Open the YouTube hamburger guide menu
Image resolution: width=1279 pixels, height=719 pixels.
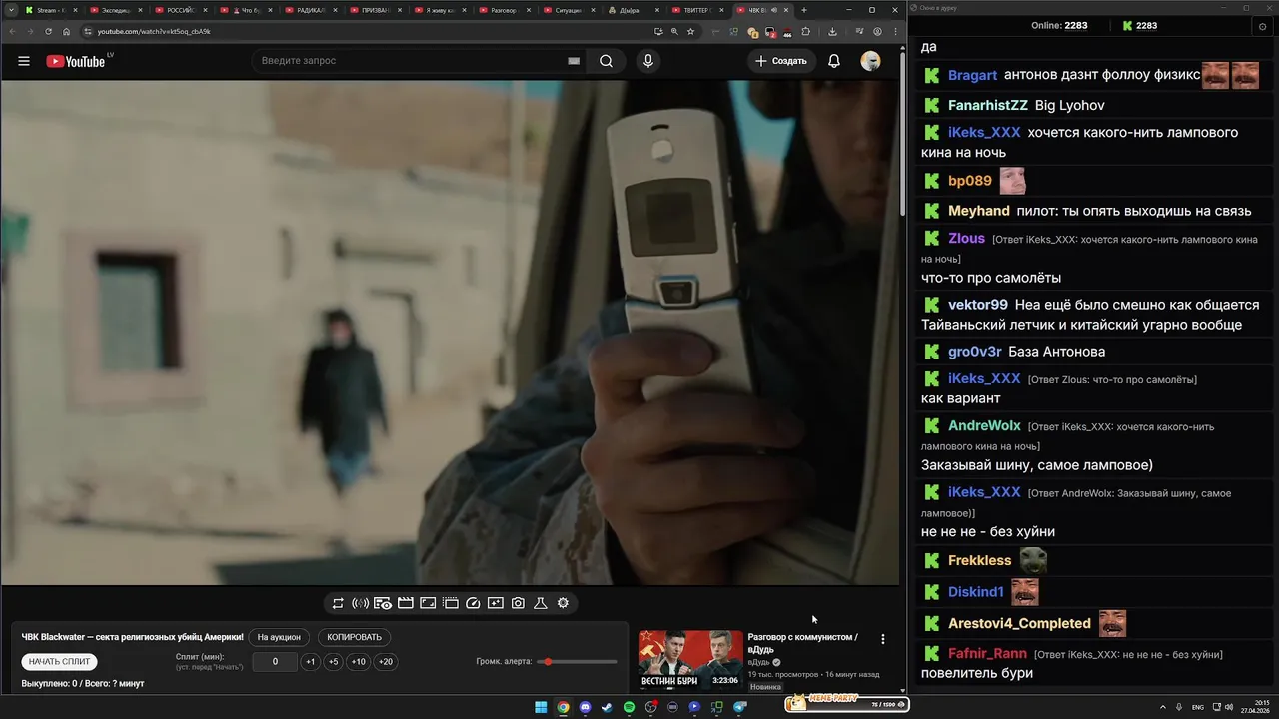coord(24,61)
